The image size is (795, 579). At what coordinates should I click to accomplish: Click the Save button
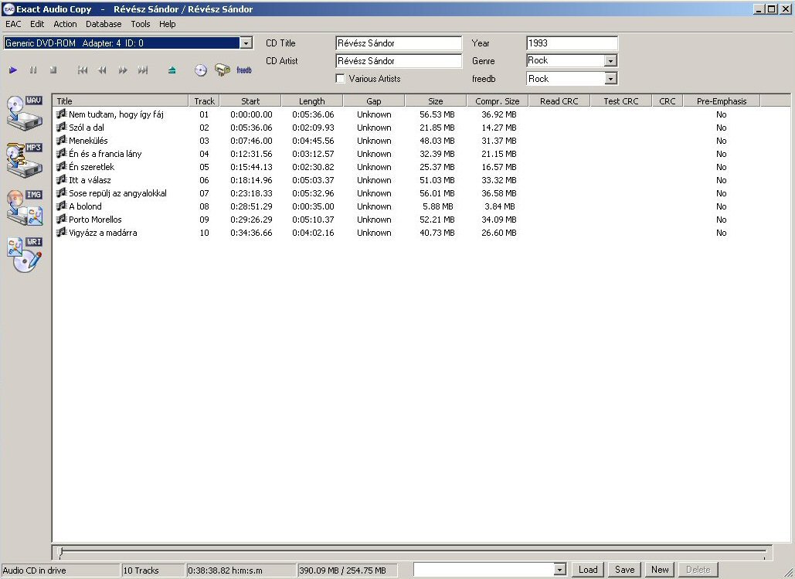coord(624,570)
